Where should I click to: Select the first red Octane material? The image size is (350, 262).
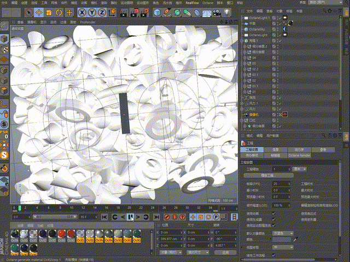point(62,236)
